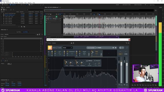164x92 pixels.
Task: Switch to Multitrack view in toolbar
Action: (13, 5)
